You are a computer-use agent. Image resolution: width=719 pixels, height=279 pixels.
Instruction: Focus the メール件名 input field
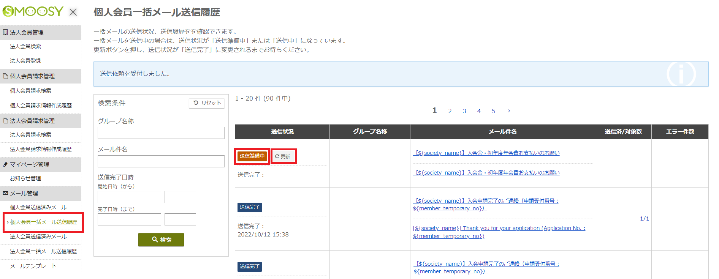(161, 161)
